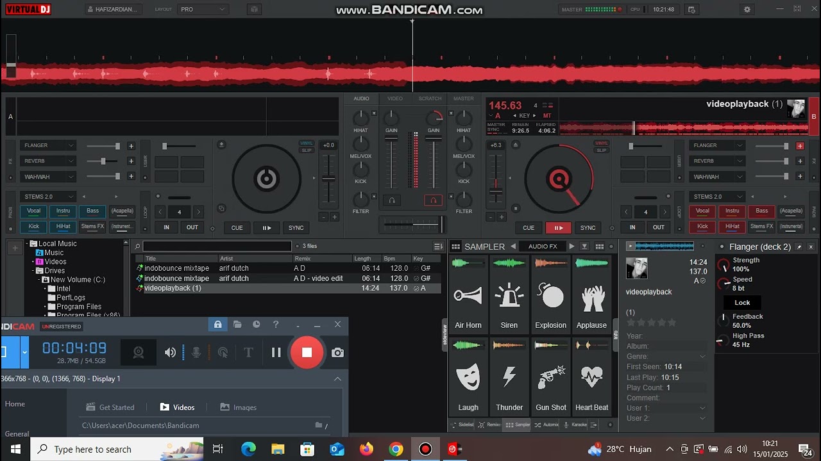Toggle Vocal stem pad on left deck
Viewport: 821px width, 461px height.
33,211
